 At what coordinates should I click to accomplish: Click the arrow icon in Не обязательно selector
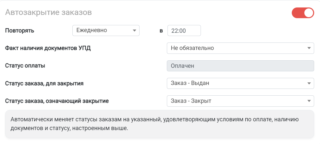coord(309,48)
